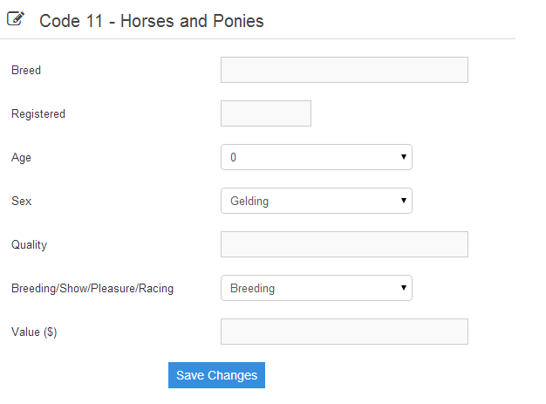
Task: Save the form with Save Changes
Action: tap(216, 375)
